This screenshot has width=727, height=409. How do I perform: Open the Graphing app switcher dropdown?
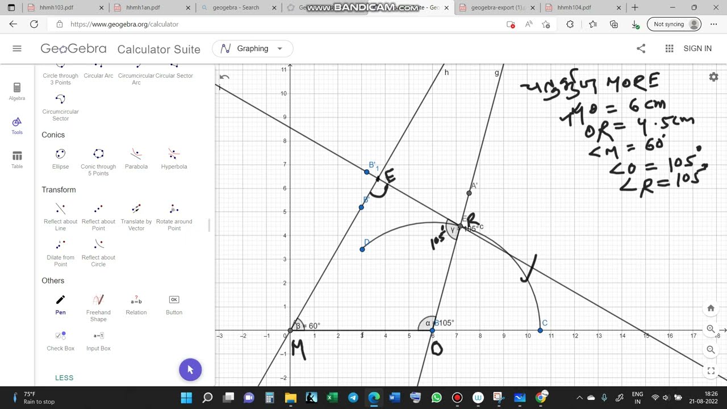click(x=253, y=49)
